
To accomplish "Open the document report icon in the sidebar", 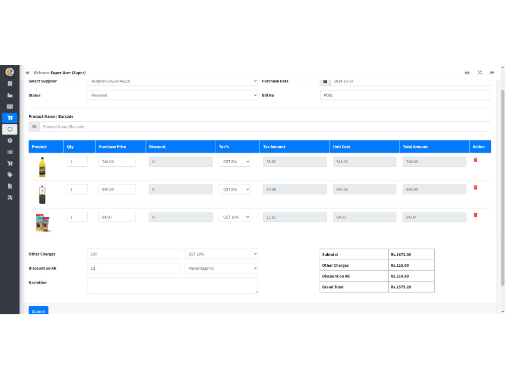I will 10,186.
